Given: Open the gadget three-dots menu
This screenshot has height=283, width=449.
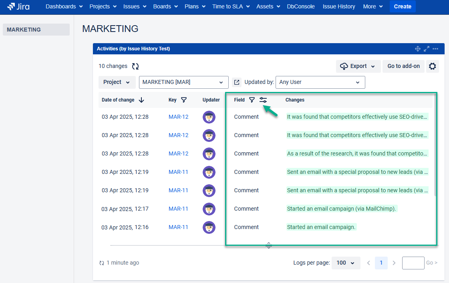Looking at the screenshot, I should click(x=435, y=49).
